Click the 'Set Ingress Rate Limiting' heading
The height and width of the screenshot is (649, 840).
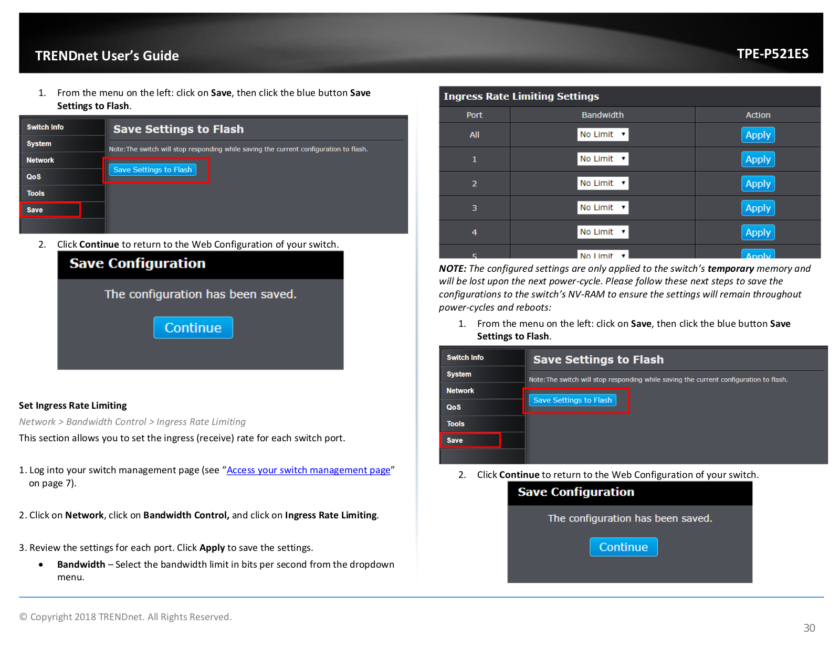pos(73,406)
